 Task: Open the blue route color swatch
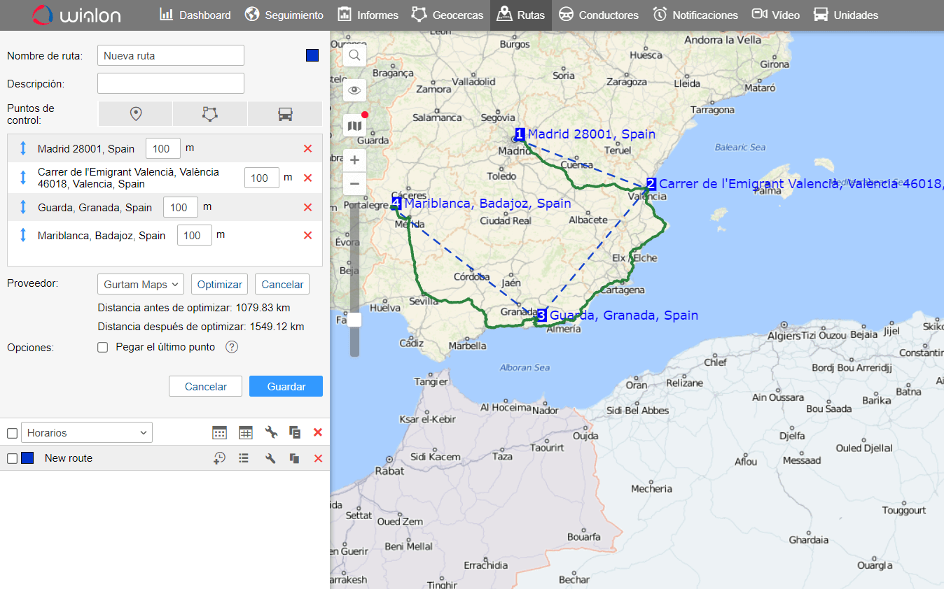(312, 55)
